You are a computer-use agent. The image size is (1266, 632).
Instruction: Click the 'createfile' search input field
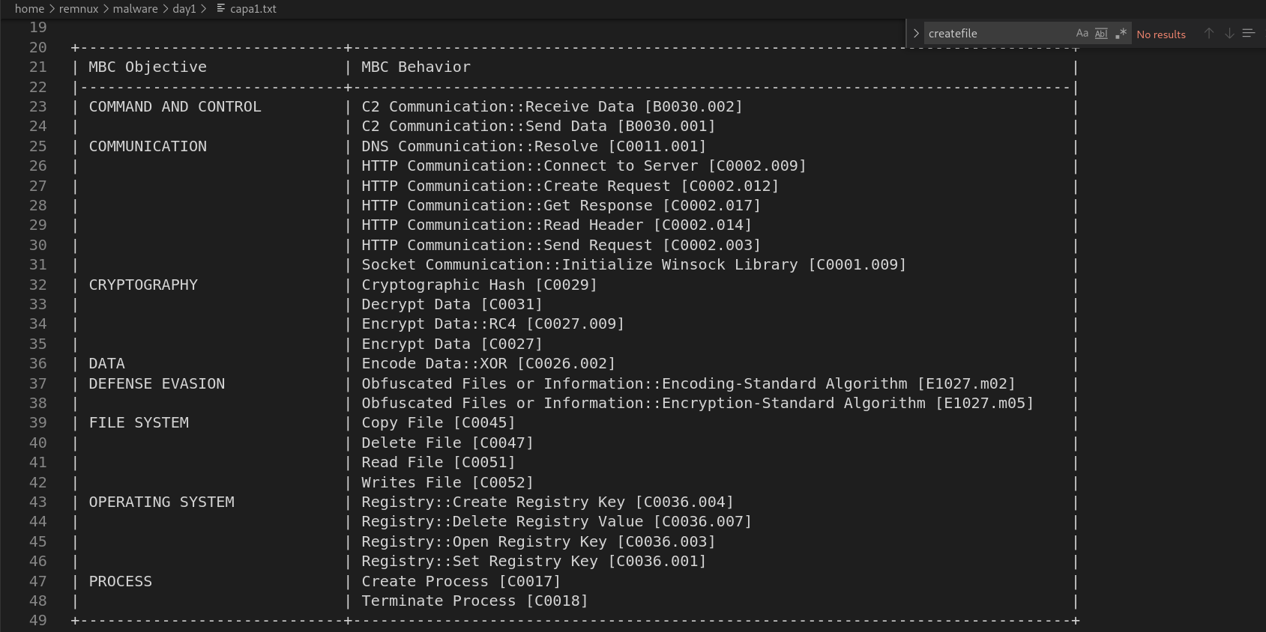click(x=997, y=34)
